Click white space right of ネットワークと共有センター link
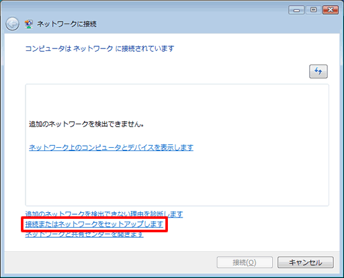This screenshot has width=344, height=278. [235, 234]
